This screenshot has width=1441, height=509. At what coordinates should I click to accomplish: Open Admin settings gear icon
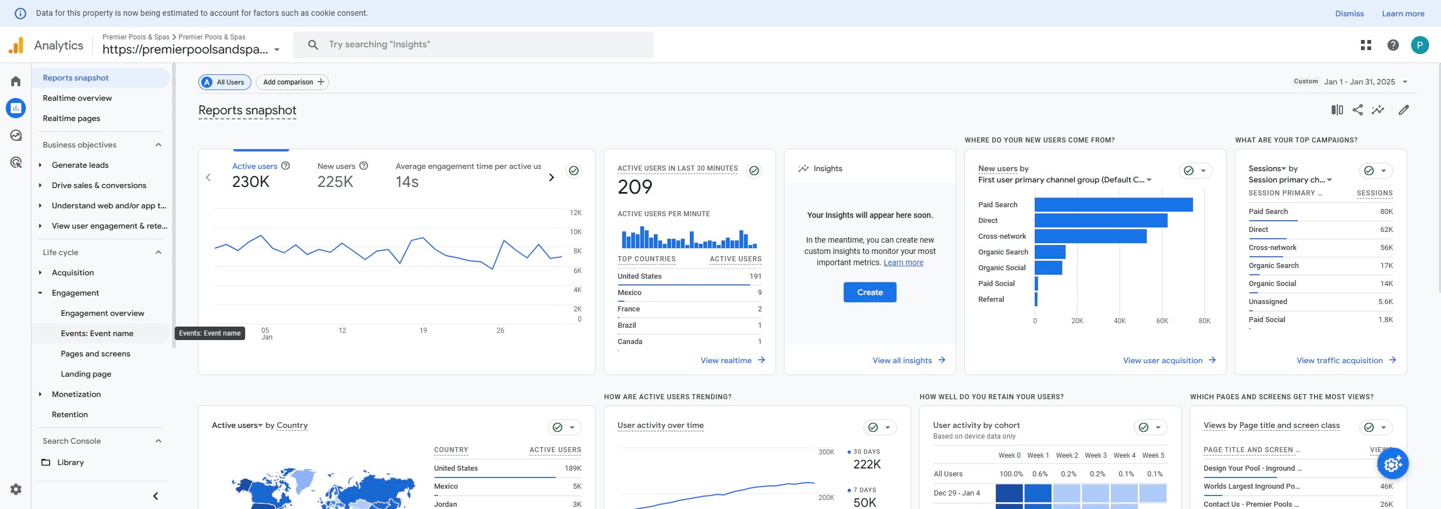point(16,489)
